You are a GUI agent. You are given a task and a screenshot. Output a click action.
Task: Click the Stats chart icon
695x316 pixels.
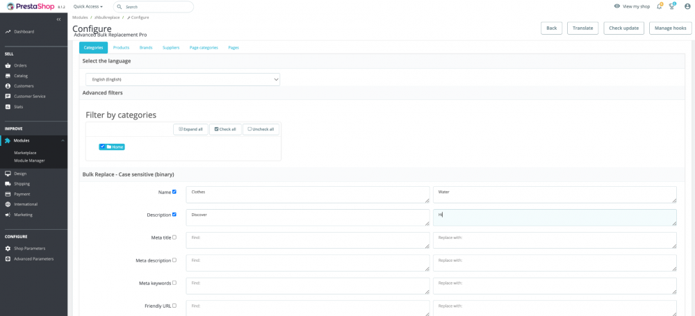(8, 107)
